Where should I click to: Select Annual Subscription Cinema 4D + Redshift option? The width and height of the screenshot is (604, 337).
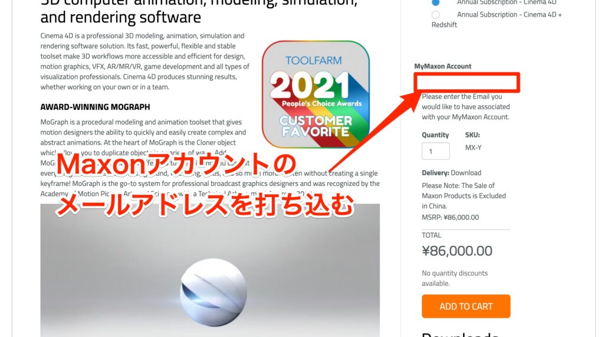point(436,15)
